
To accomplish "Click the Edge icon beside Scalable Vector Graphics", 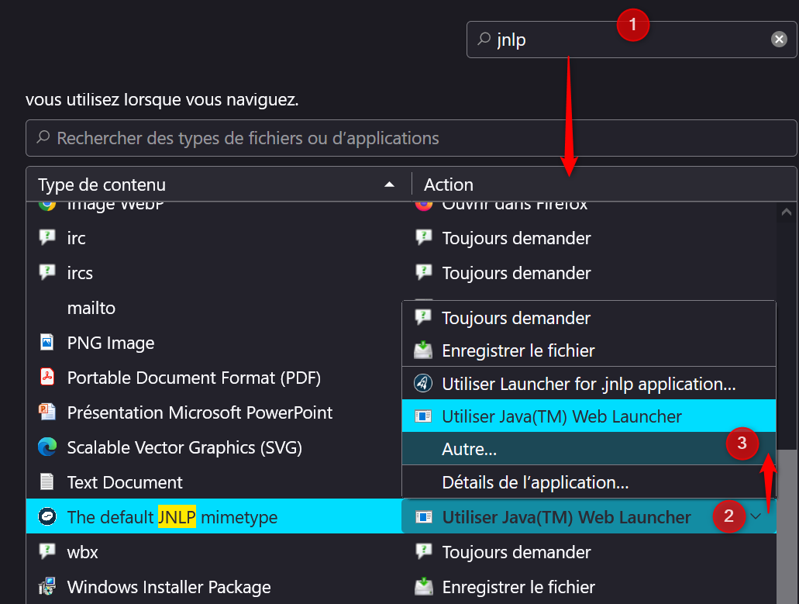I will (47, 447).
